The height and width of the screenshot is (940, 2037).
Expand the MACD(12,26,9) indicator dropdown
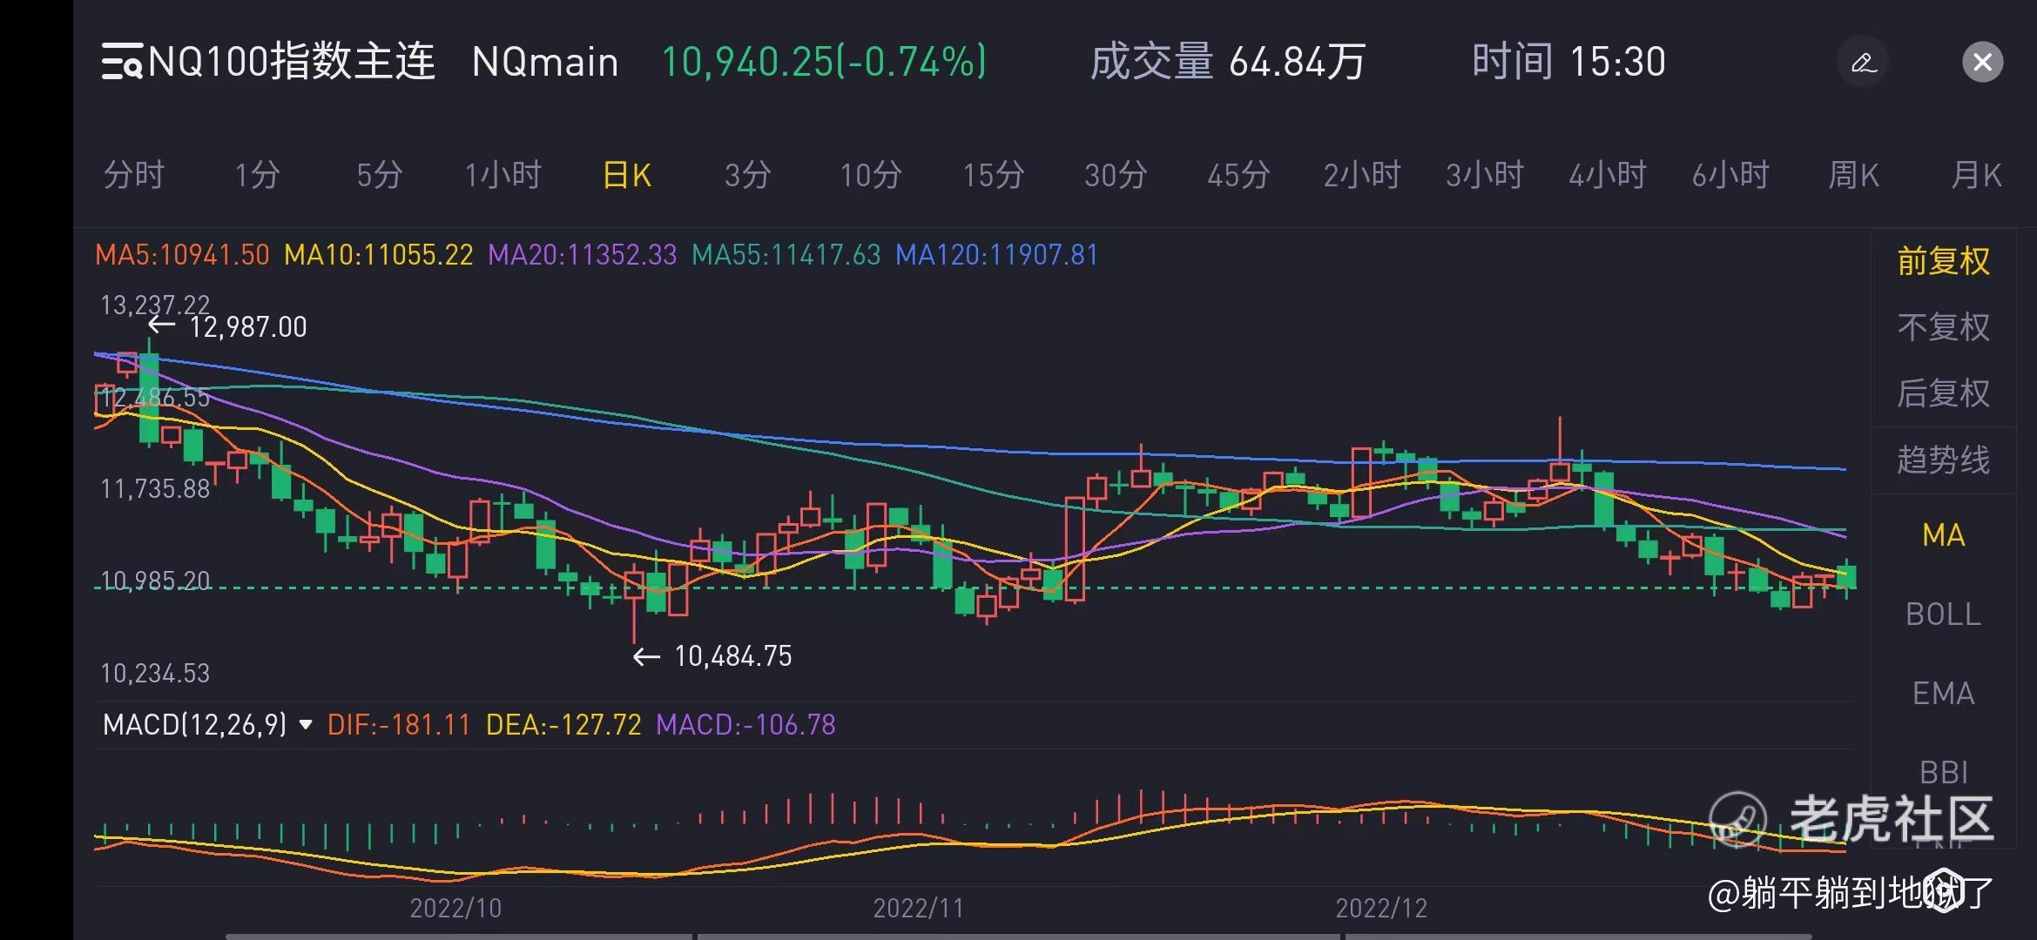pos(207,724)
